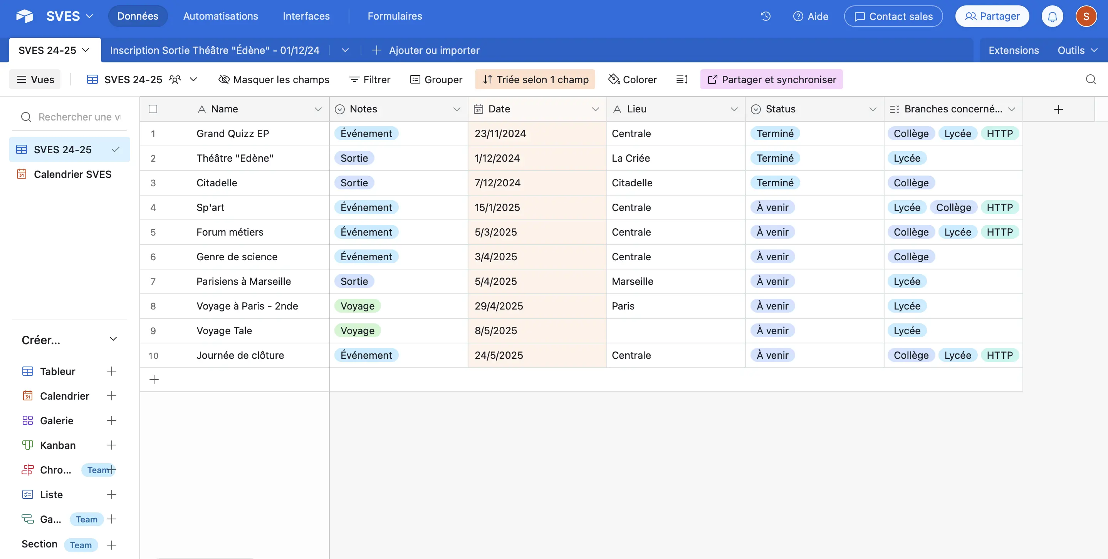Select SVES 24-25 view in sidebar
The width and height of the screenshot is (1108, 559).
click(70, 149)
